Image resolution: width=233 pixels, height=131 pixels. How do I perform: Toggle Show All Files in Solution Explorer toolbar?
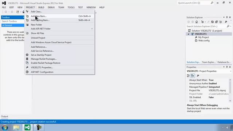pyautogui.click(x=221, y=22)
